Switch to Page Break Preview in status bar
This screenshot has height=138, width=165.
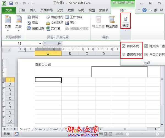click(x=110, y=134)
